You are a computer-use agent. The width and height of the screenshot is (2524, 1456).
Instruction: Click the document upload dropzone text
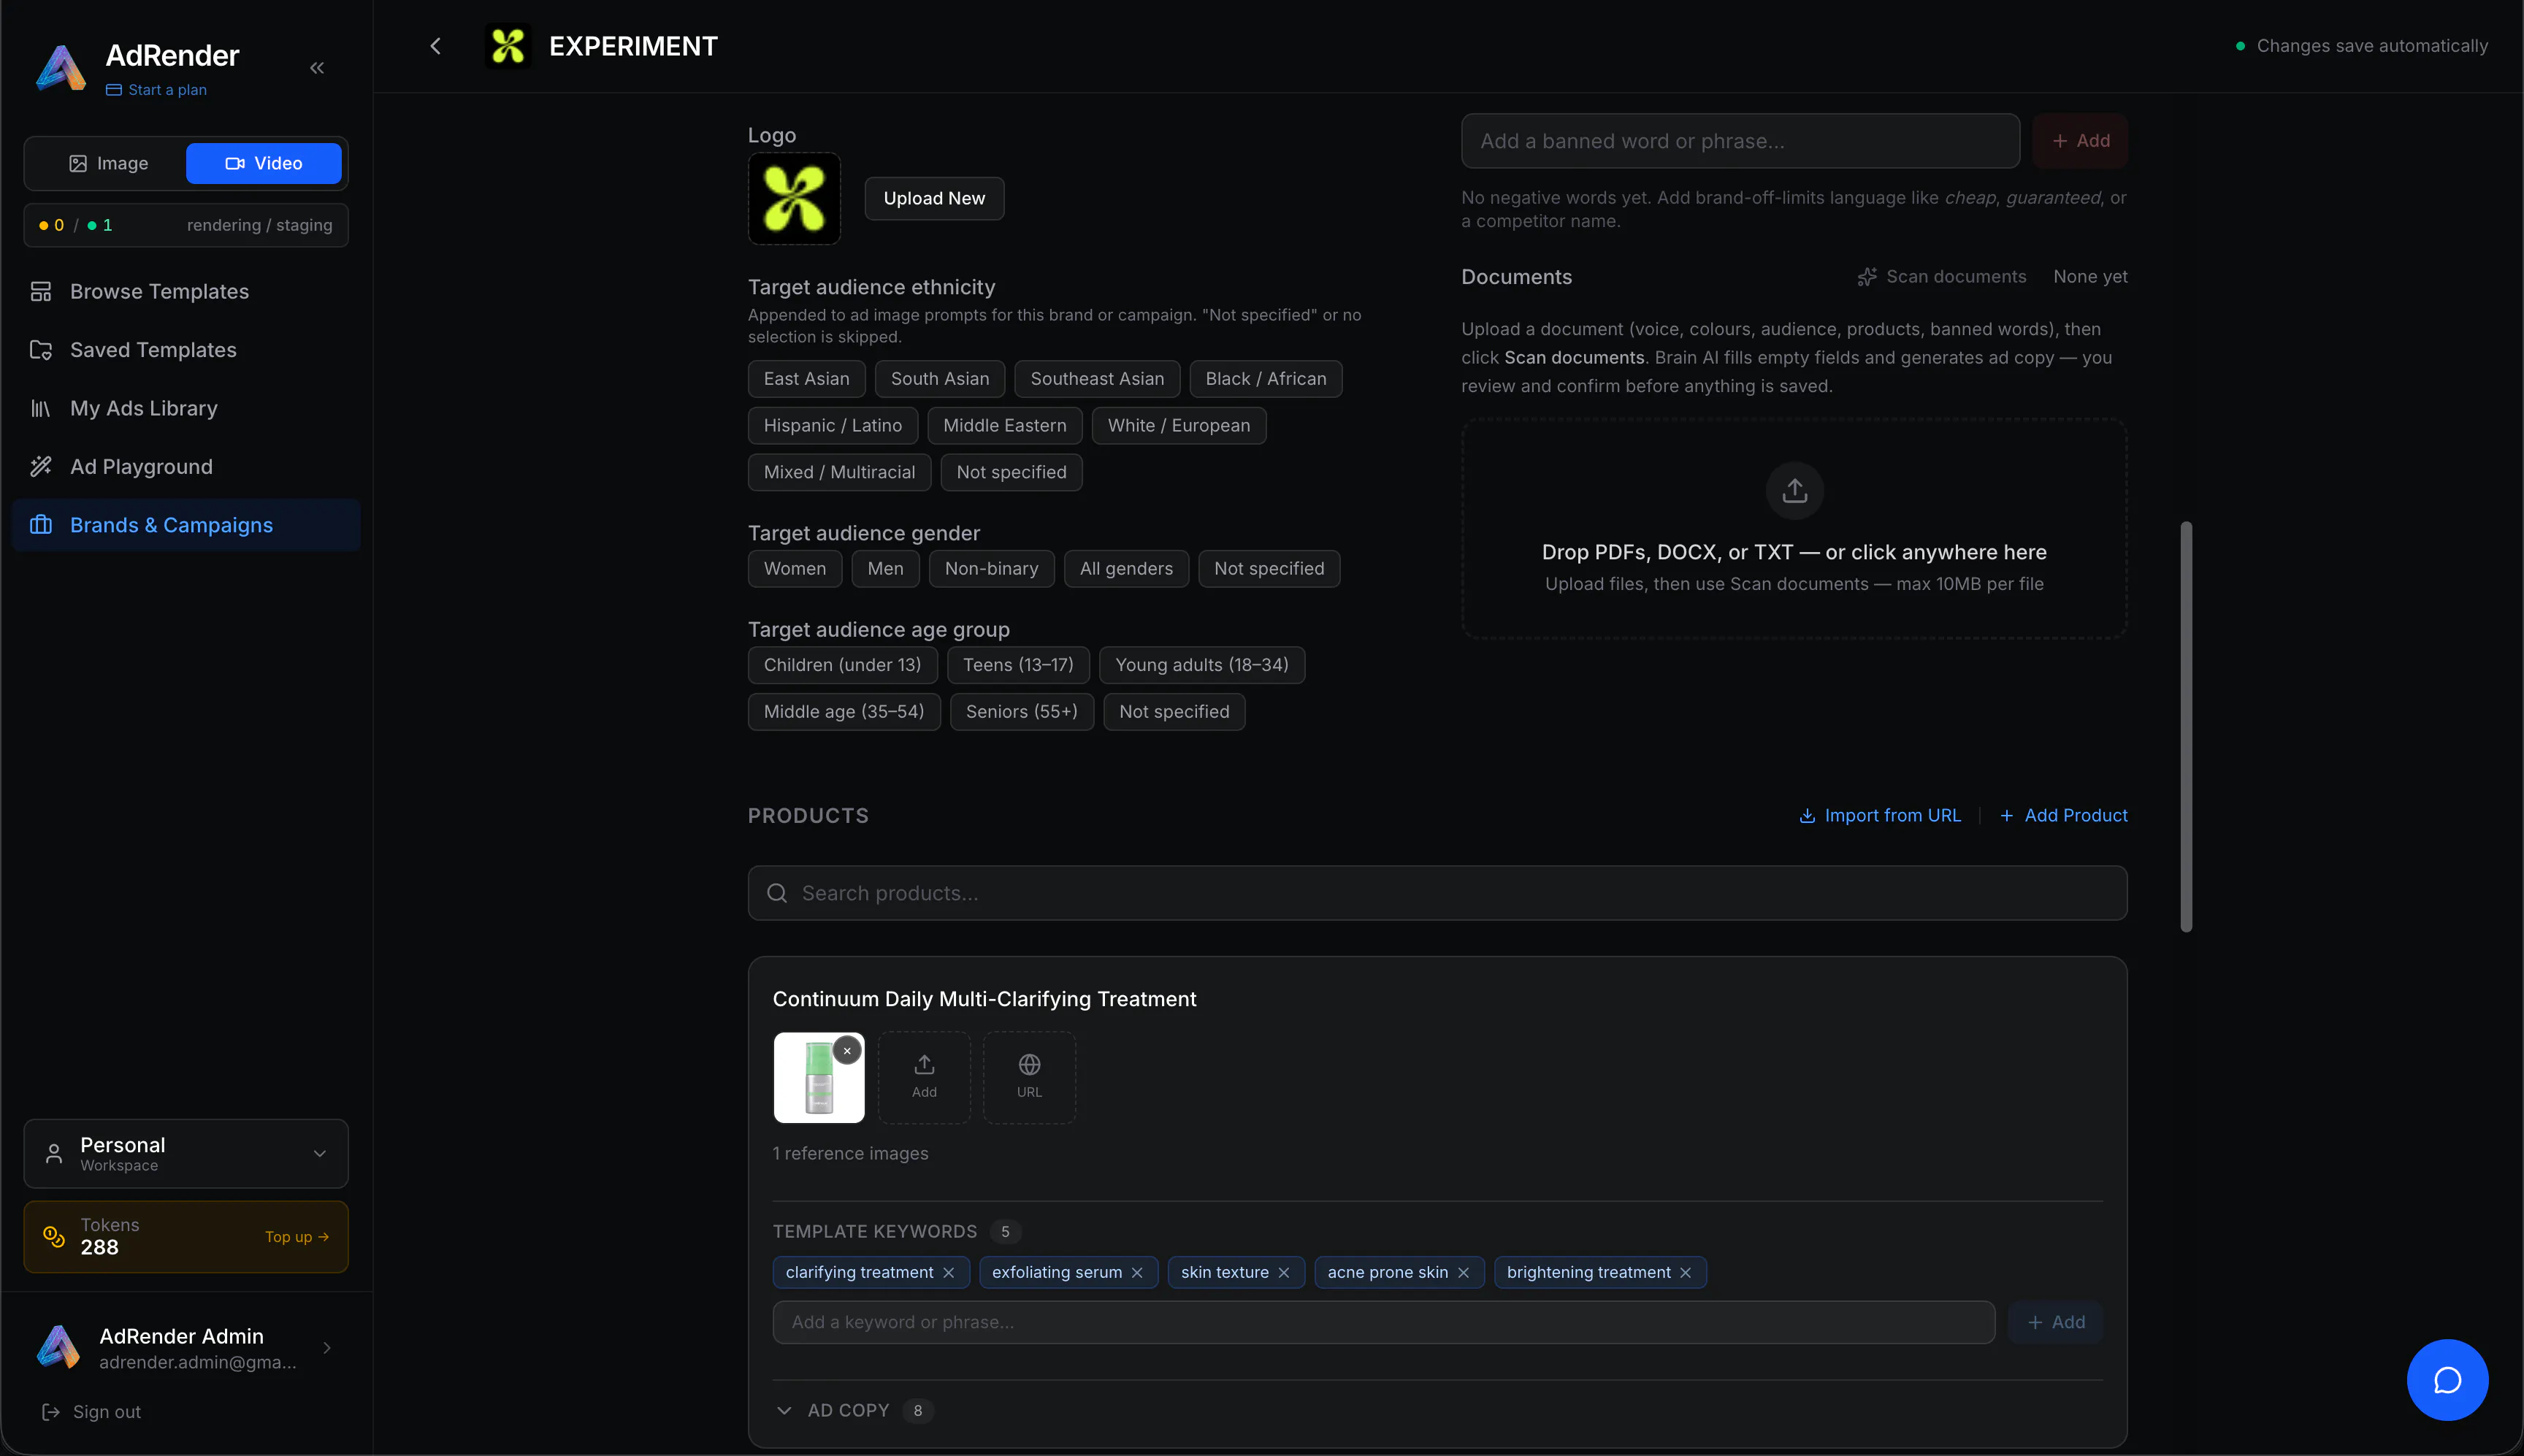[1794, 552]
